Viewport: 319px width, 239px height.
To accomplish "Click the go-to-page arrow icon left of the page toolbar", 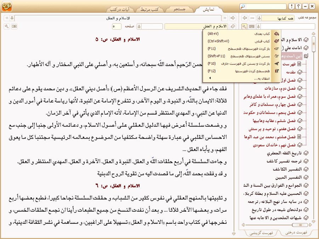I will tap(14, 27).
